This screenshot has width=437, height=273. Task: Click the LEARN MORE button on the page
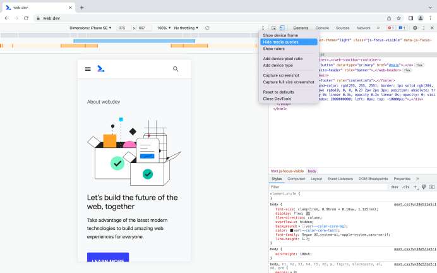click(x=108, y=257)
